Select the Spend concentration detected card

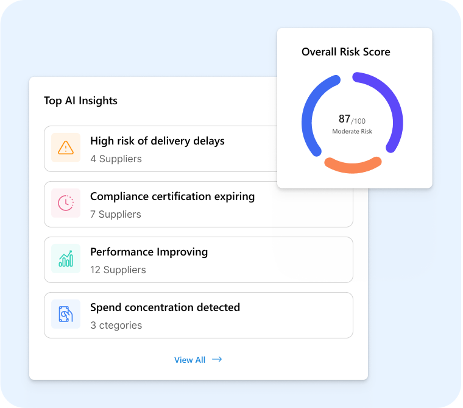coord(199,315)
